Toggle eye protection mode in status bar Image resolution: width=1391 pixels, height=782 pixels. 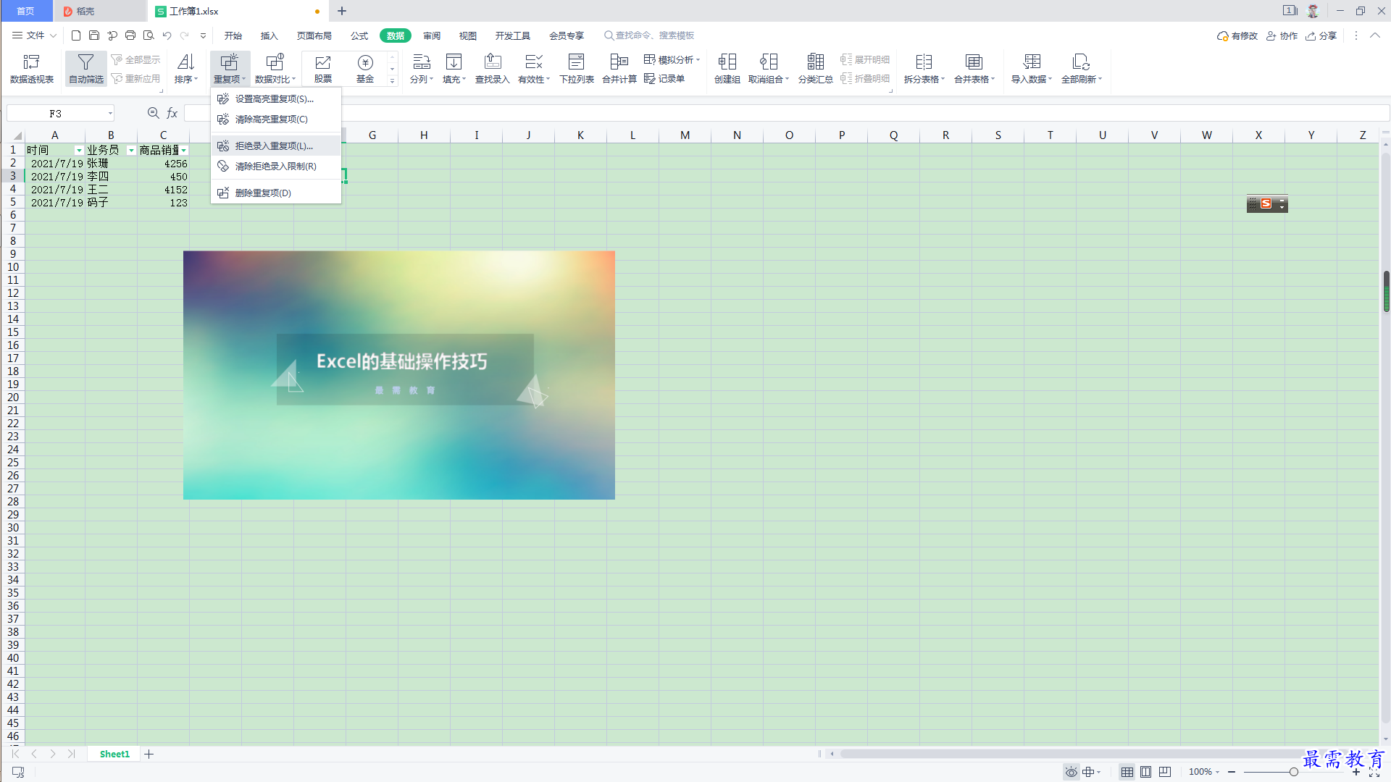[1071, 772]
